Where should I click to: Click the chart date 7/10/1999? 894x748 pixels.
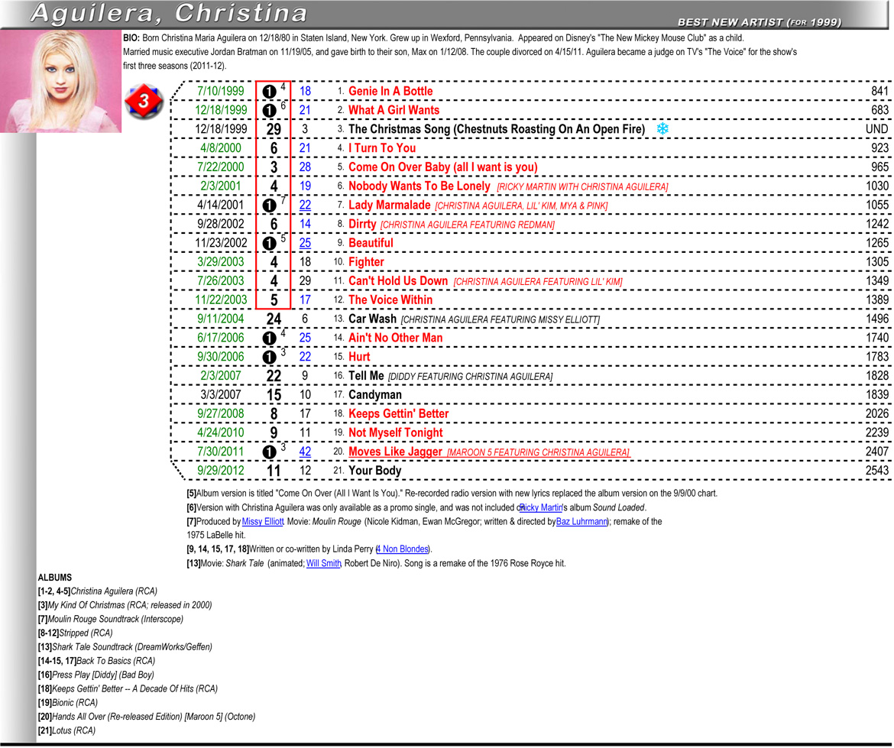click(x=221, y=91)
